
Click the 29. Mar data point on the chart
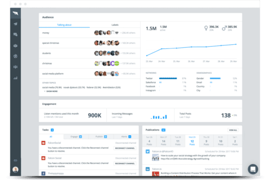point(236,44)
